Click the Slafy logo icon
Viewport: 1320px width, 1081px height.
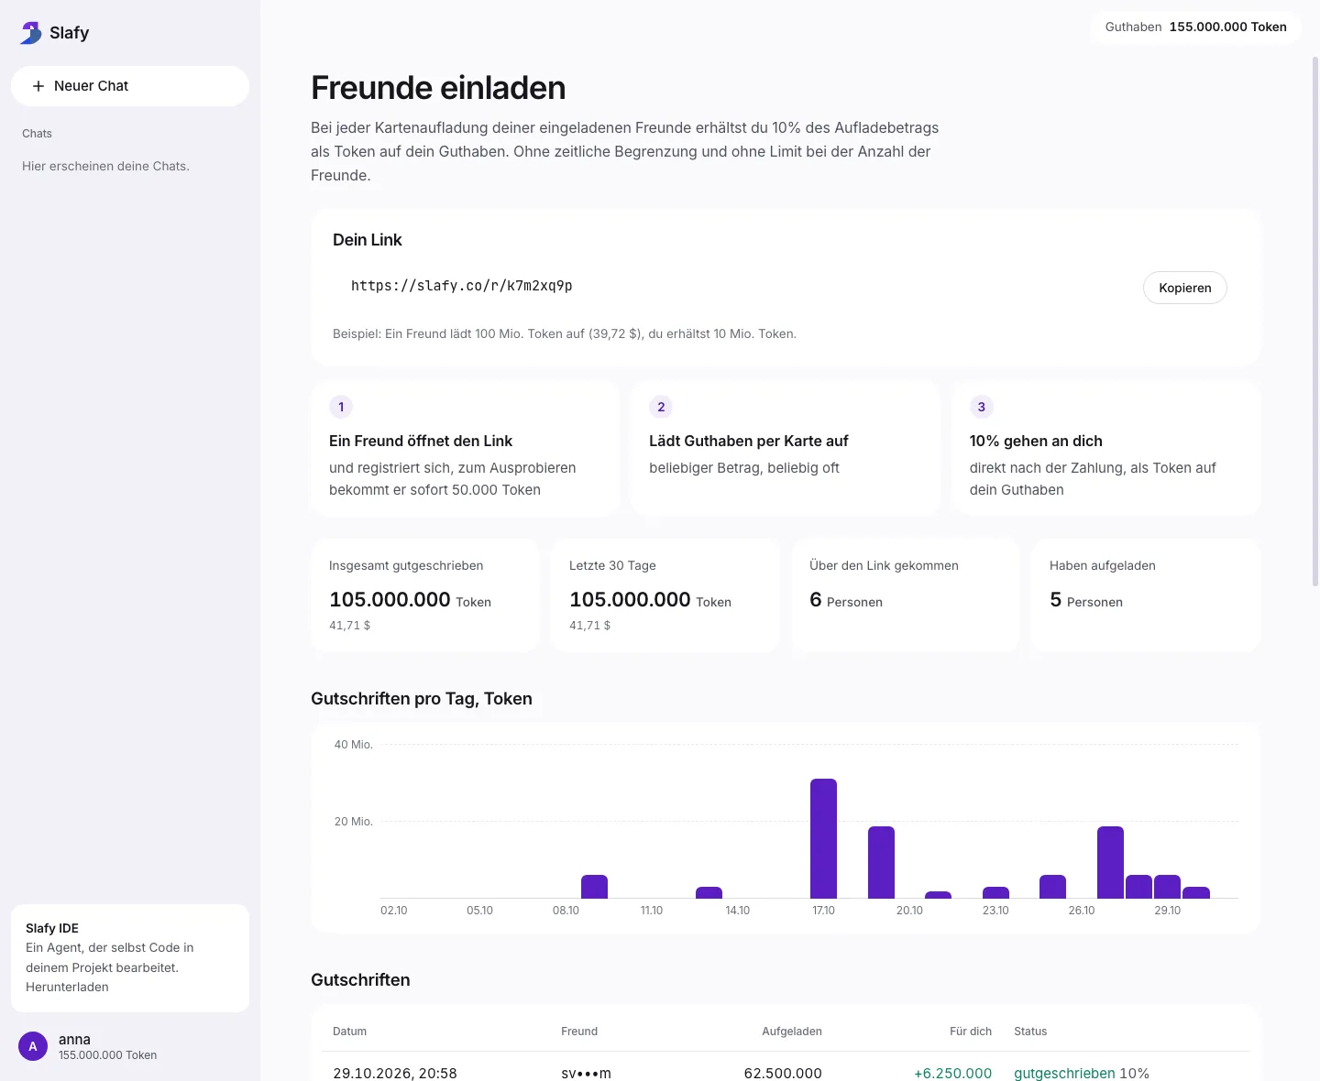point(31,33)
